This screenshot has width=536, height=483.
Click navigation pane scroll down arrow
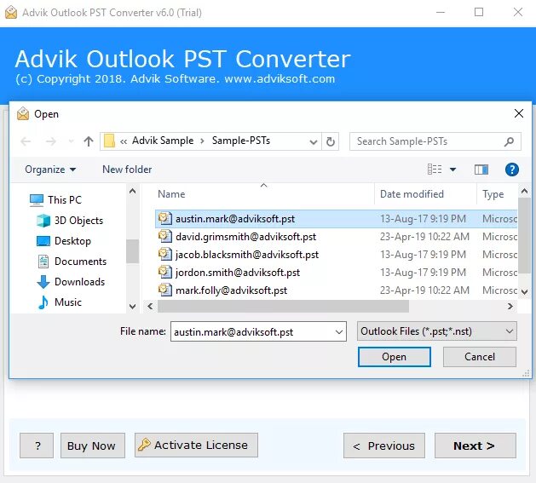pos(133,307)
